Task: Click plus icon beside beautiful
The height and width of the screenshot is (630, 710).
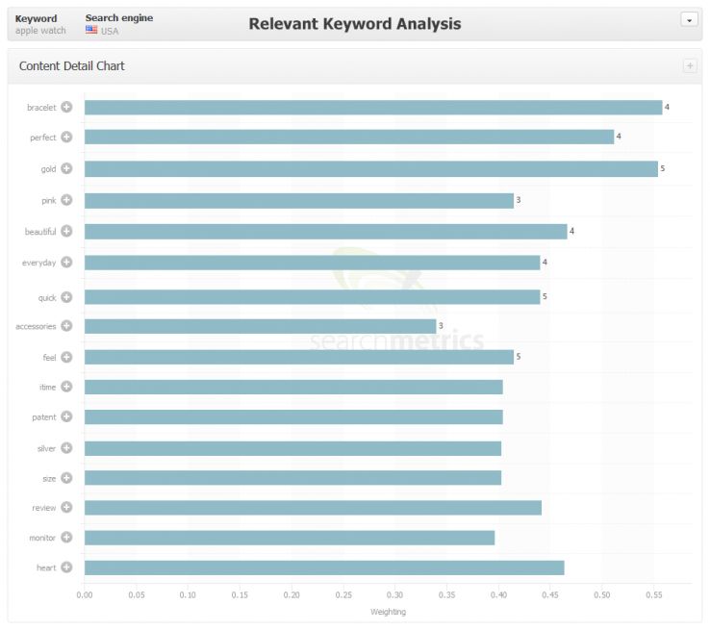Action: coord(66,231)
